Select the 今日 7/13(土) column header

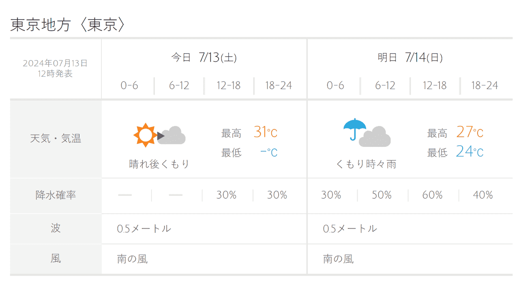(x=204, y=58)
